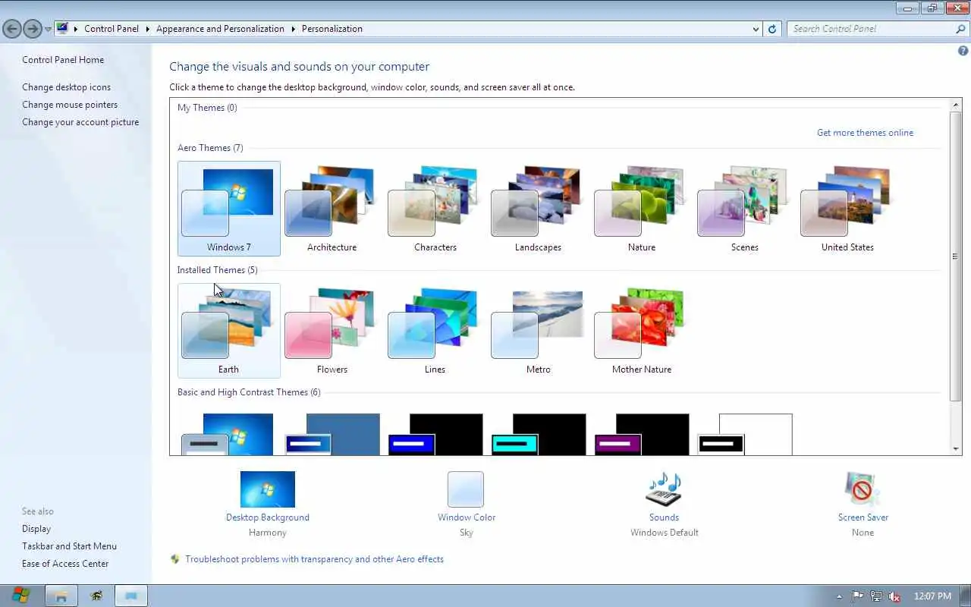The image size is (971, 607).
Task: Open the Action Center flag icon
Action: pos(858,596)
